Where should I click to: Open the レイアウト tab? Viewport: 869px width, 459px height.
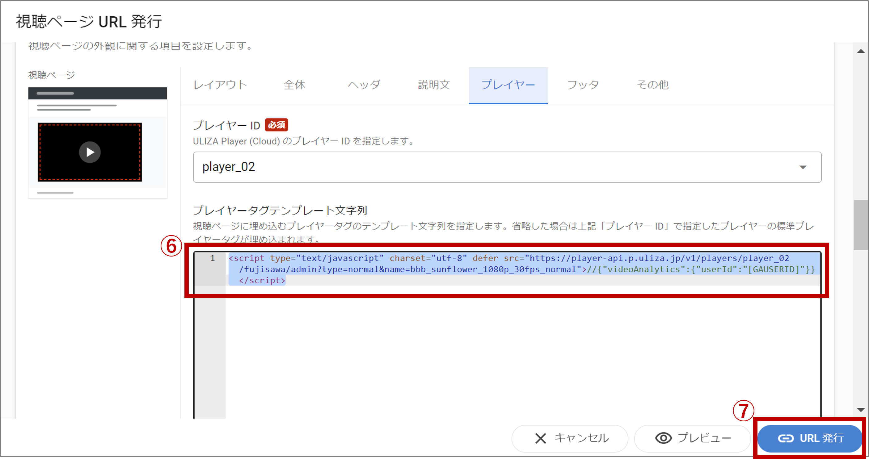point(220,85)
